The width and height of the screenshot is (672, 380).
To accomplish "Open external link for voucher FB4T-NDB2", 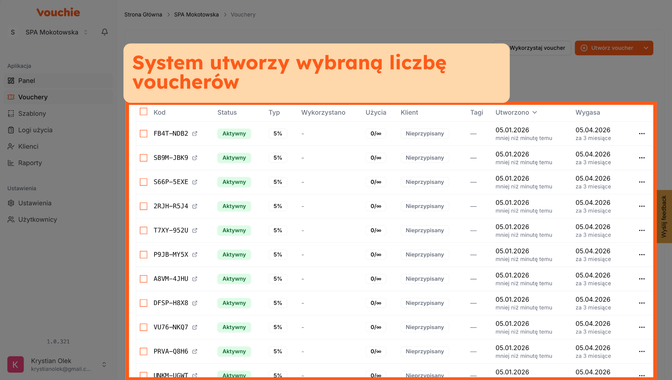I will click(195, 134).
